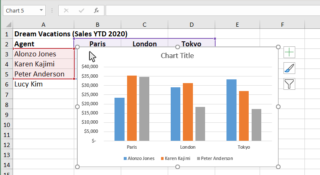Click formula bar resize dots handle
This screenshot has width=320, height=175.
click(52, 10)
